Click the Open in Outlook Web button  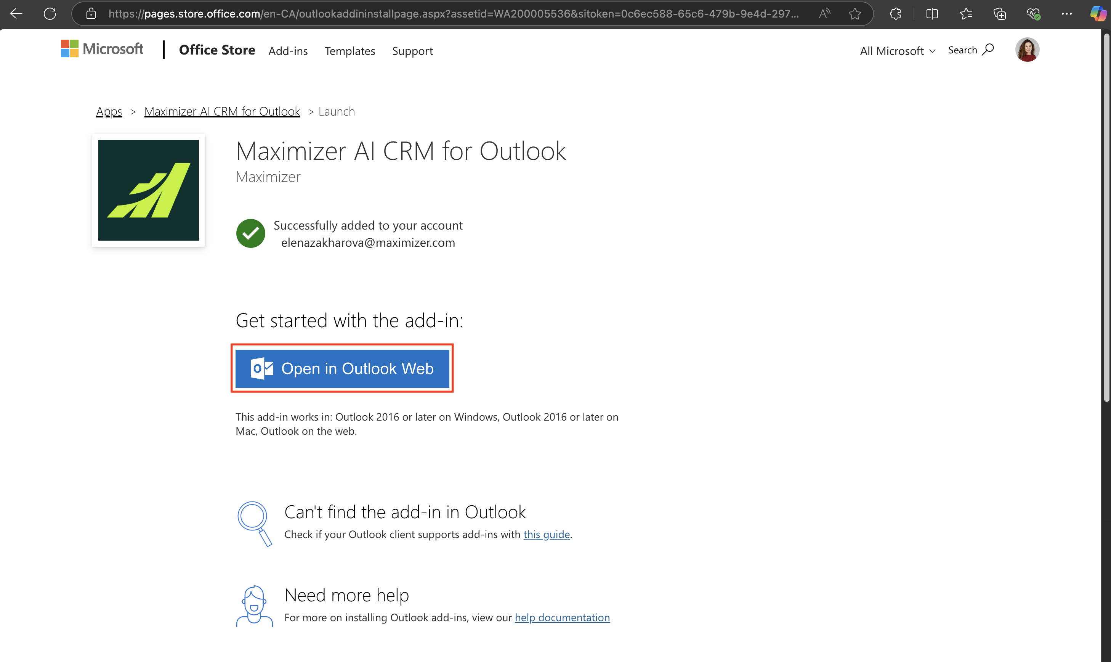pyautogui.click(x=342, y=368)
